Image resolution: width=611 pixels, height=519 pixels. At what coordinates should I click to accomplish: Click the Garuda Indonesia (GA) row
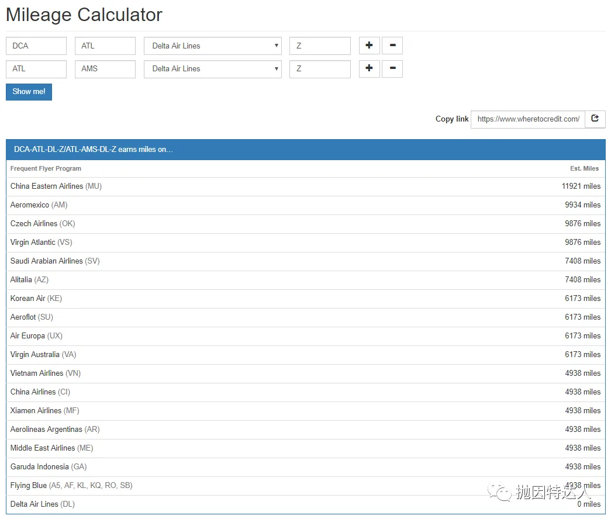(305, 467)
